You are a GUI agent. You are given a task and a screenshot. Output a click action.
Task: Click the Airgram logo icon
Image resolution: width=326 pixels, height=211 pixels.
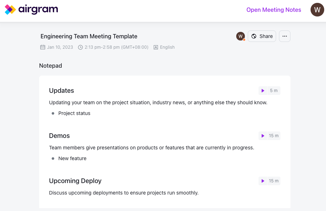(x=10, y=10)
